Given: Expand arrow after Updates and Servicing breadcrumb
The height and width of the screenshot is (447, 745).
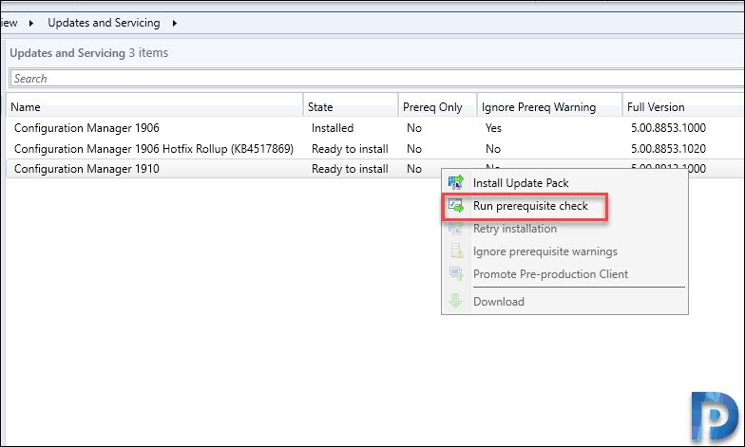Looking at the screenshot, I should [x=175, y=23].
